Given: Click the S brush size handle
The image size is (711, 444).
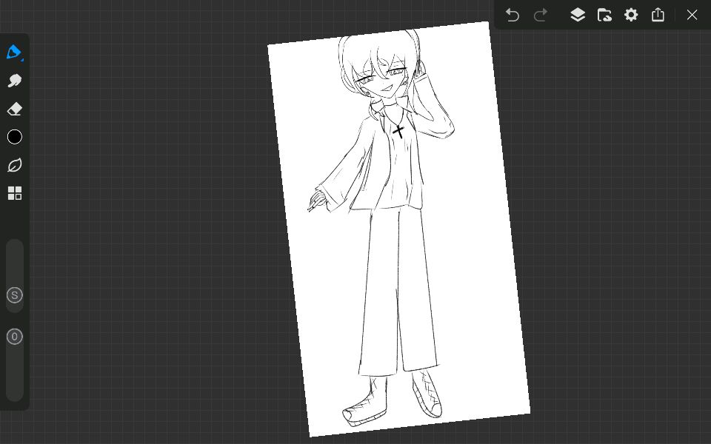Looking at the screenshot, I should click(15, 295).
